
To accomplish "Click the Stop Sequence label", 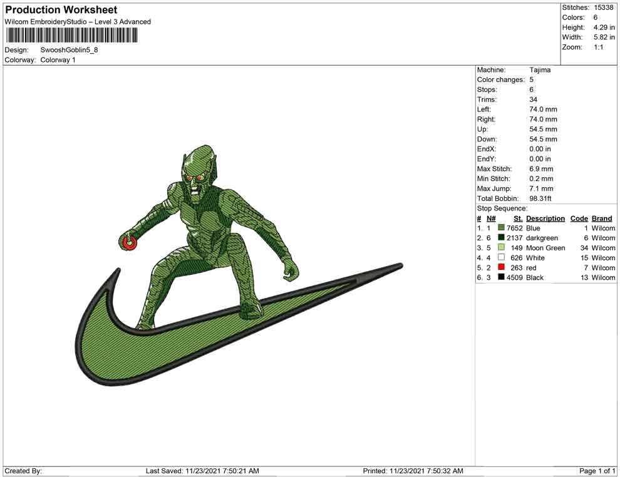I will click(502, 208).
